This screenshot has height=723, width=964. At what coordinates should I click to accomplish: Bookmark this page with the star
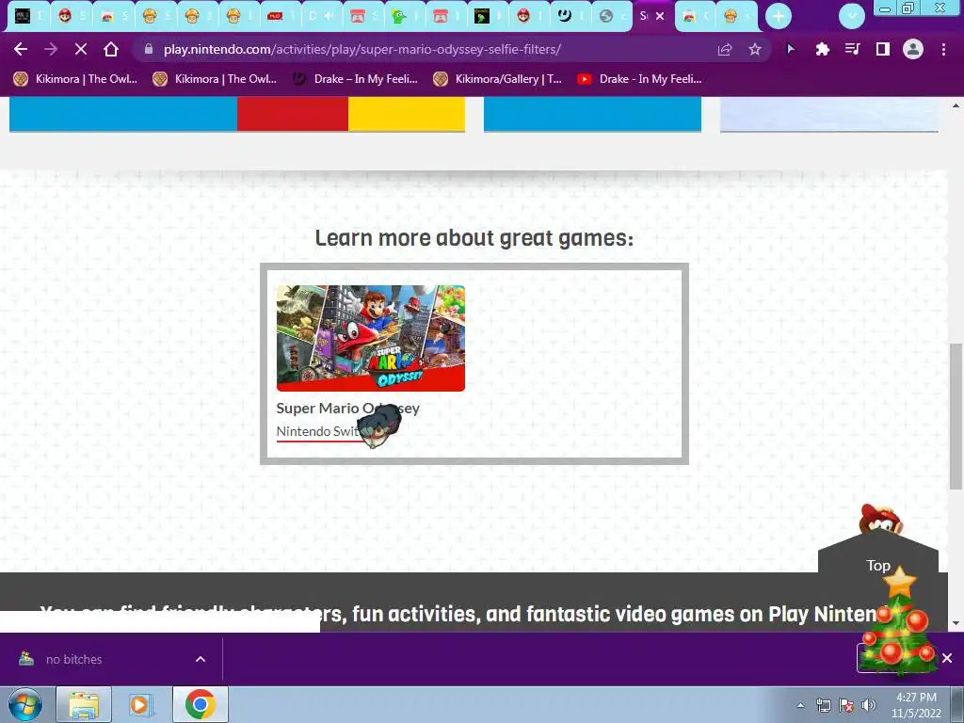(x=755, y=49)
